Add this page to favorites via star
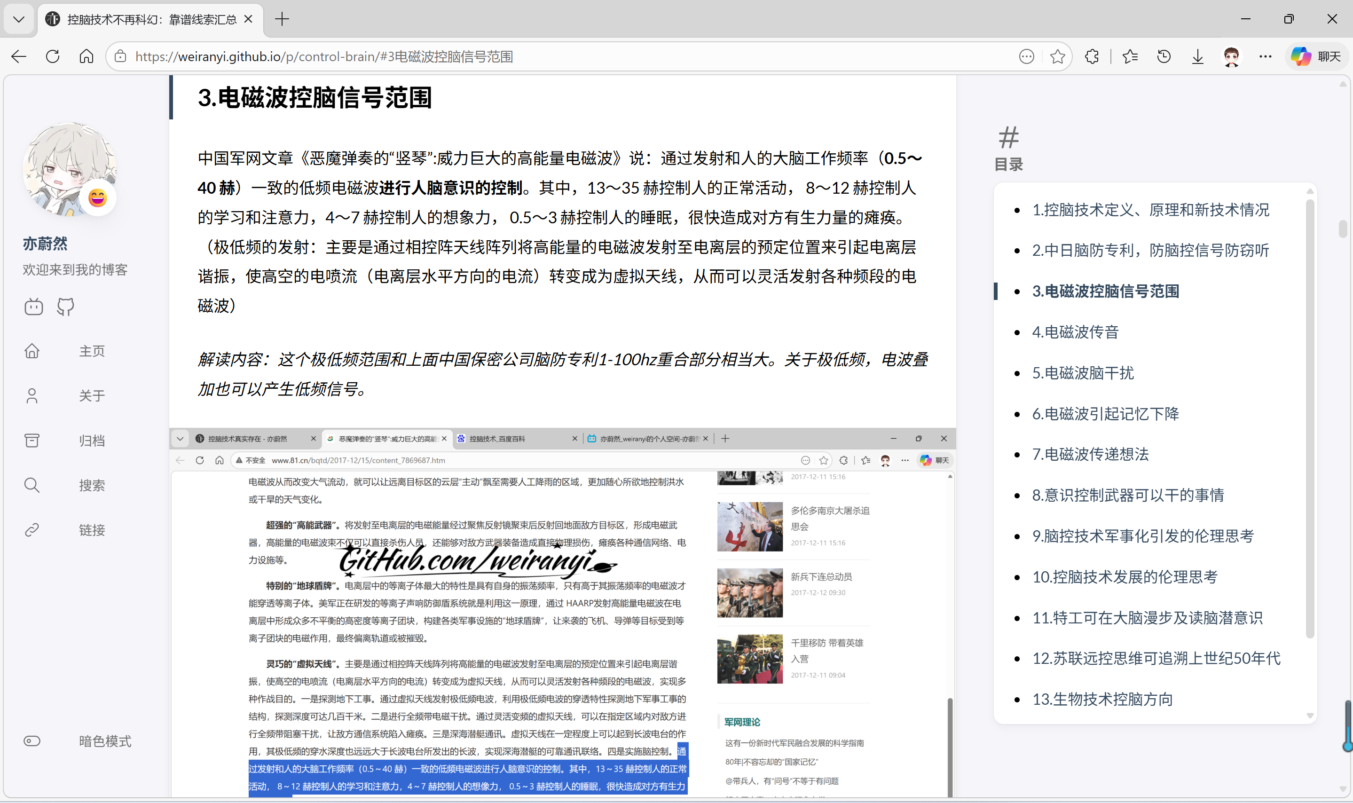 point(1058,56)
